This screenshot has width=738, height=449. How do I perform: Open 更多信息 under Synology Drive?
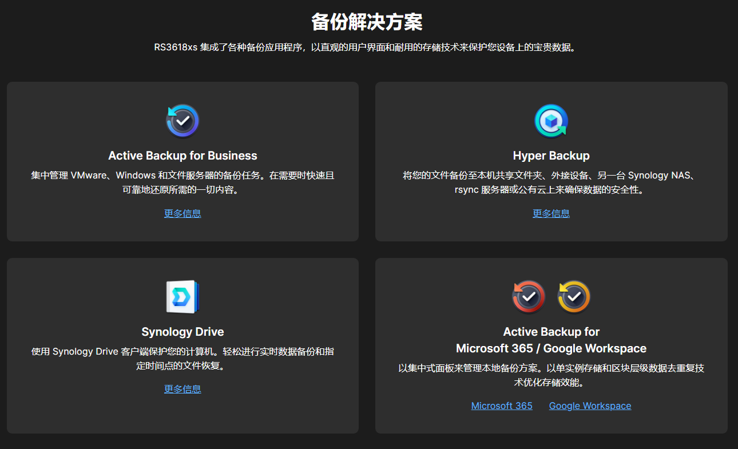[x=182, y=389]
